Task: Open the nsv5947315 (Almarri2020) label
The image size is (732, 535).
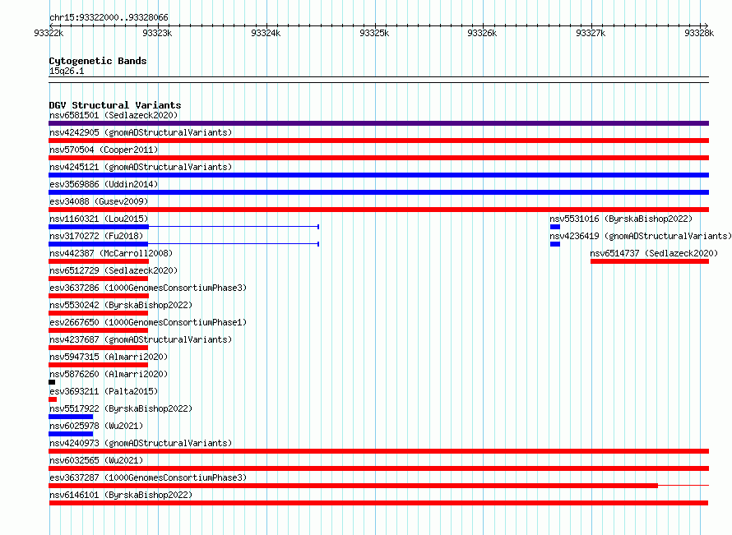Action: 109,357
